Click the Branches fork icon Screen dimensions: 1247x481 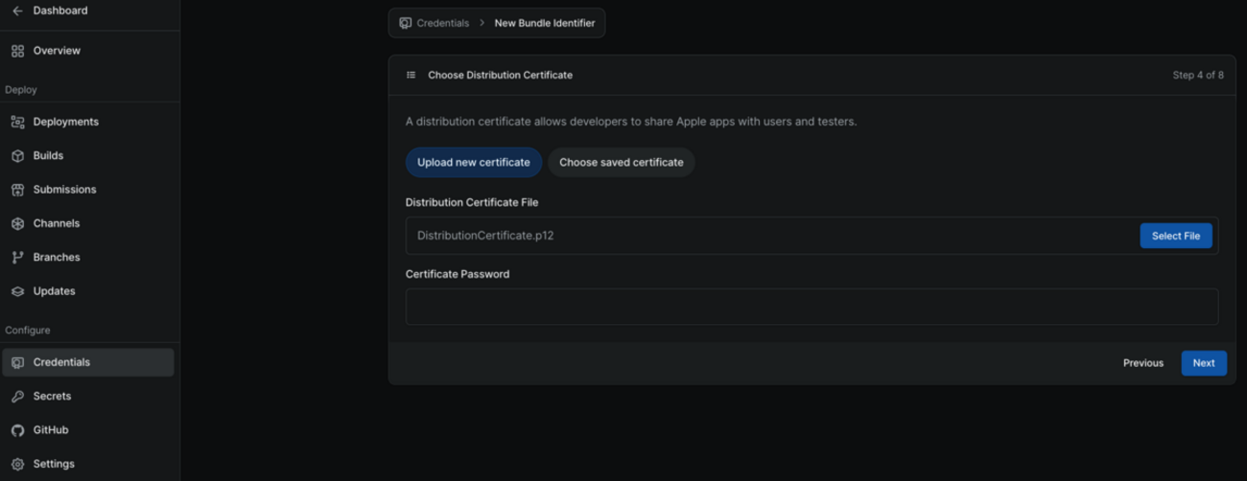(x=17, y=258)
